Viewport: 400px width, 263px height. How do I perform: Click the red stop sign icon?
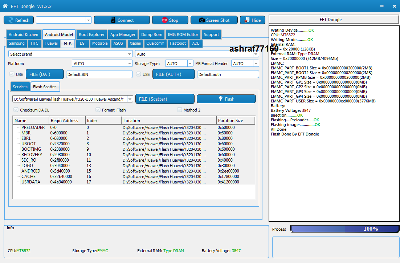point(164,20)
